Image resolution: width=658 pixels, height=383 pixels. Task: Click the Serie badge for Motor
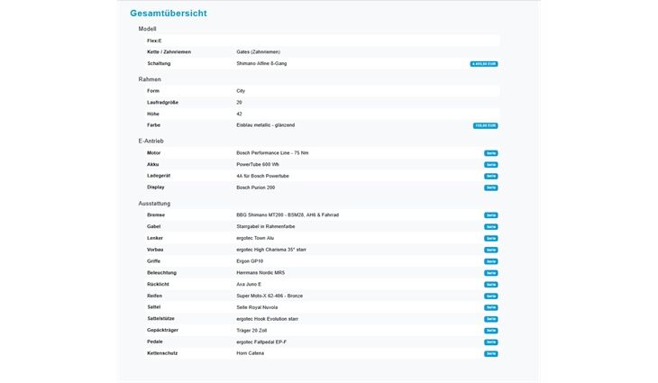click(490, 153)
